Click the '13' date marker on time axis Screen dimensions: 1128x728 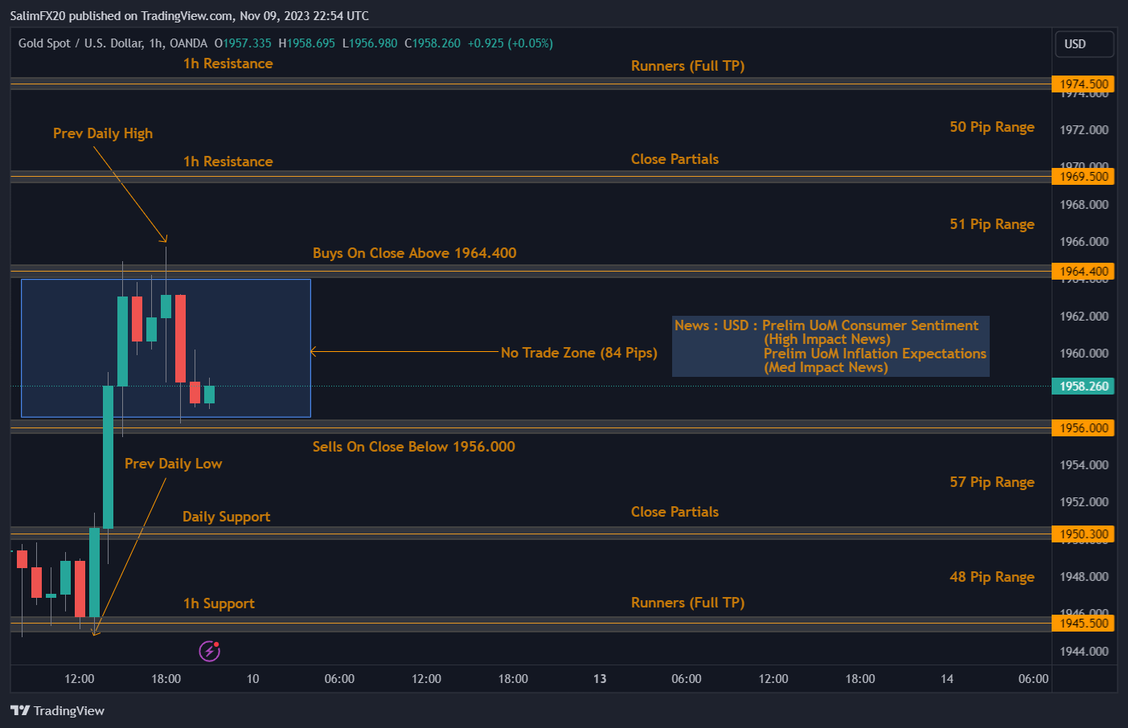(x=600, y=679)
